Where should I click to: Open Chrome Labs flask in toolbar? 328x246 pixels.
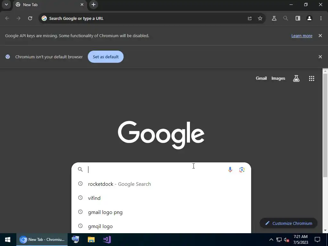click(274, 18)
